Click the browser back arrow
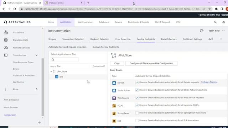This screenshot has width=228, height=128. (x=4, y=9)
